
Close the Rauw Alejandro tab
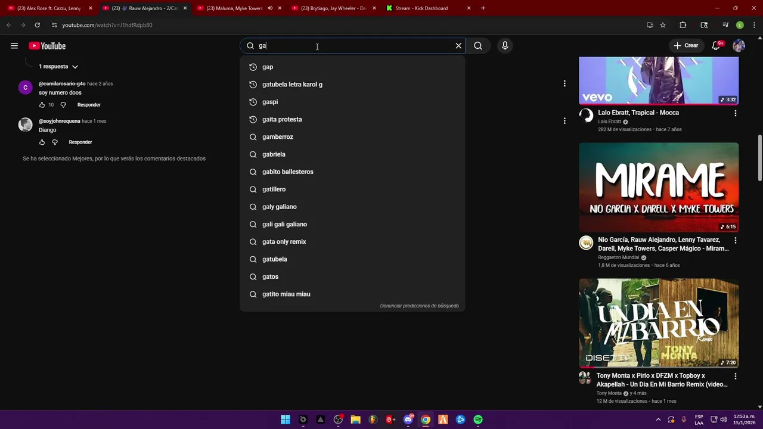click(x=185, y=8)
